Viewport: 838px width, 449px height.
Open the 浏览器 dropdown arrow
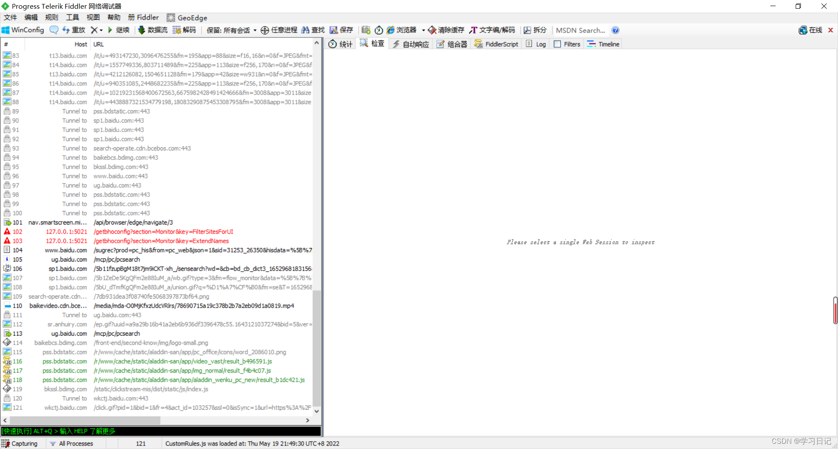pos(423,30)
